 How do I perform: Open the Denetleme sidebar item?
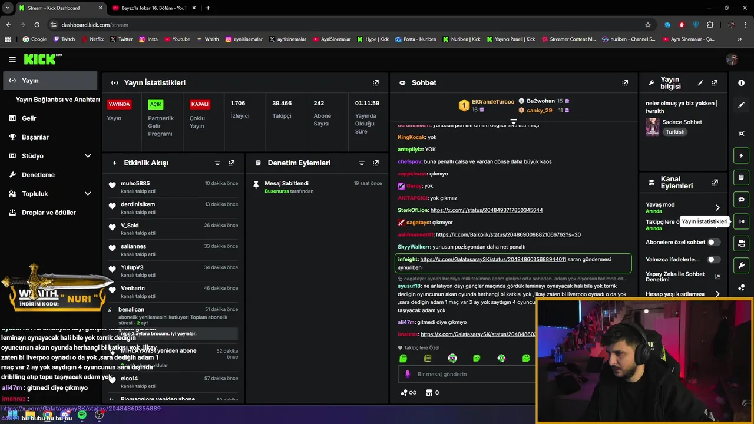click(x=50, y=175)
